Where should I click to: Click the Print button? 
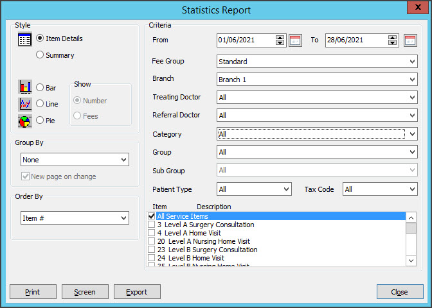(33, 292)
